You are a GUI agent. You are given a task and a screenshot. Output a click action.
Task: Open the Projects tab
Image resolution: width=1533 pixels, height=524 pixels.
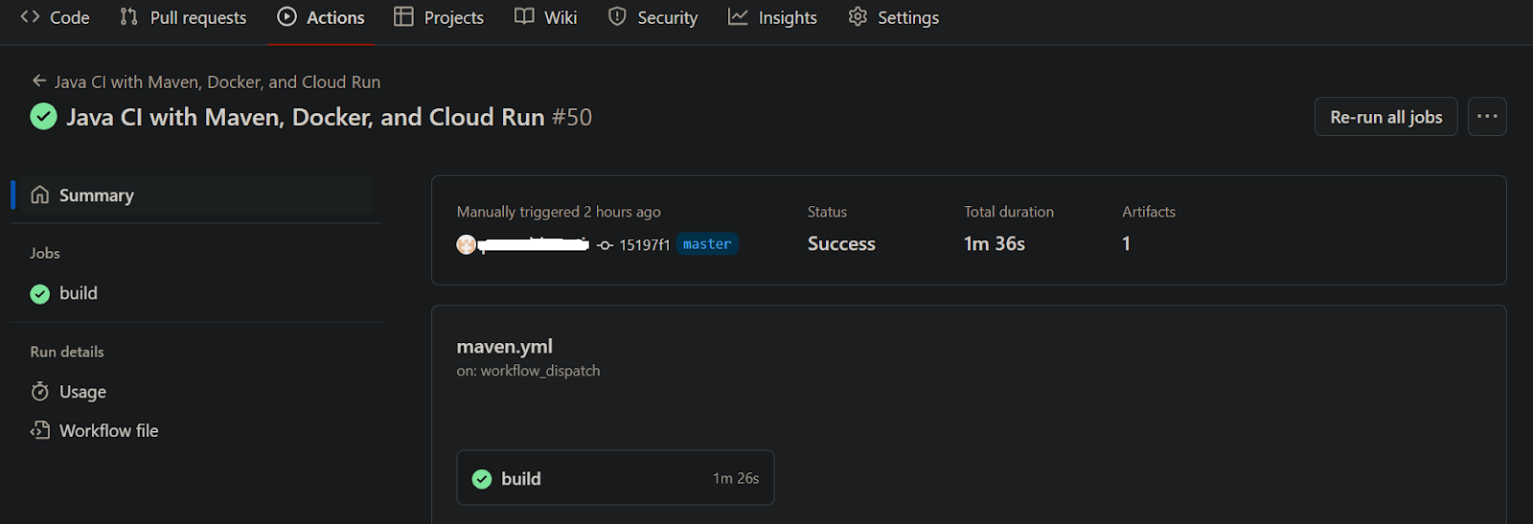(439, 17)
